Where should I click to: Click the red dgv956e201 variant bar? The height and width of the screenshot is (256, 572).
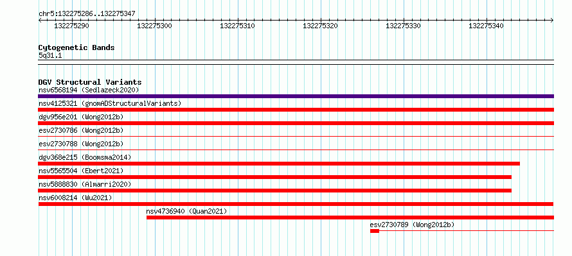[x=296, y=123]
